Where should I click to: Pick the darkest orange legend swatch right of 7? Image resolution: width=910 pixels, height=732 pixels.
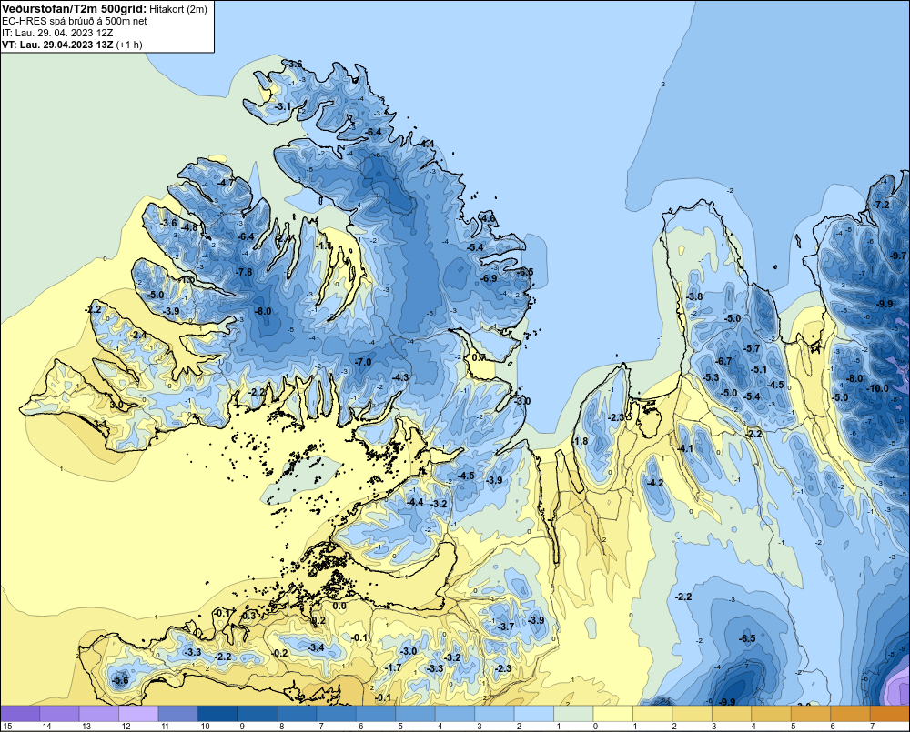coord(890,714)
